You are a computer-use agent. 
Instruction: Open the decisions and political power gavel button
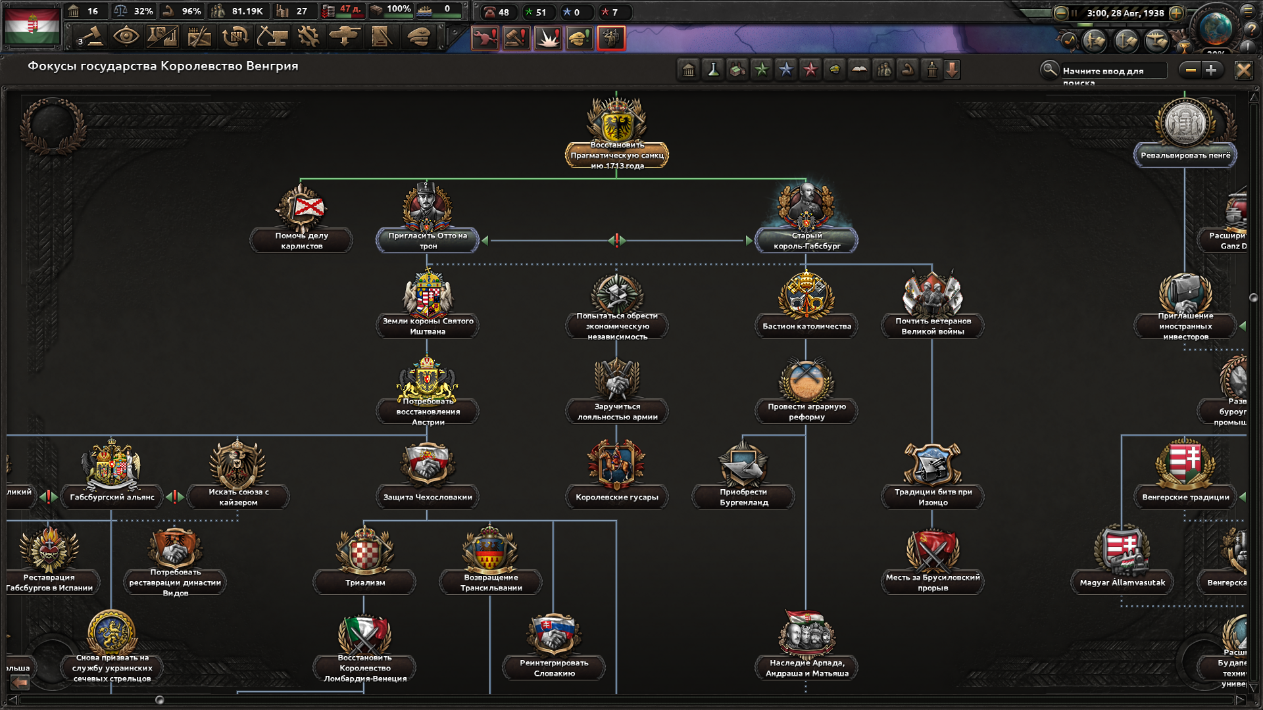point(91,37)
